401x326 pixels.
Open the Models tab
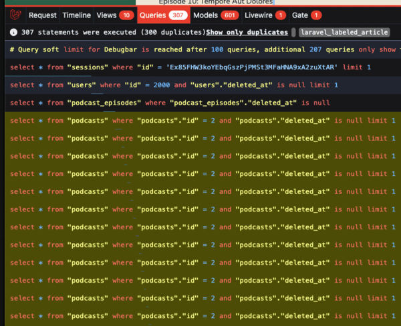[x=216, y=15]
